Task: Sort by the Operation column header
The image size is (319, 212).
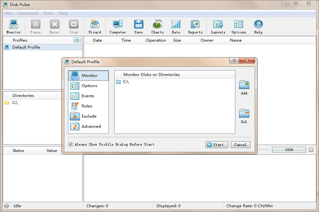Action: [x=158, y=40]
